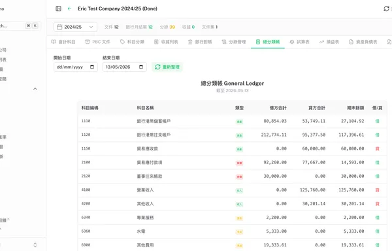Open the 會計科目 tab
This screenshot has width=392, height=251.
coord(63,42)
